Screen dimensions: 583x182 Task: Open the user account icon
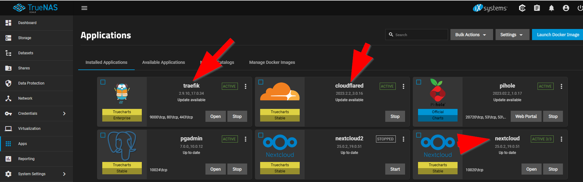pyautogui.click(x=566, y=8)
